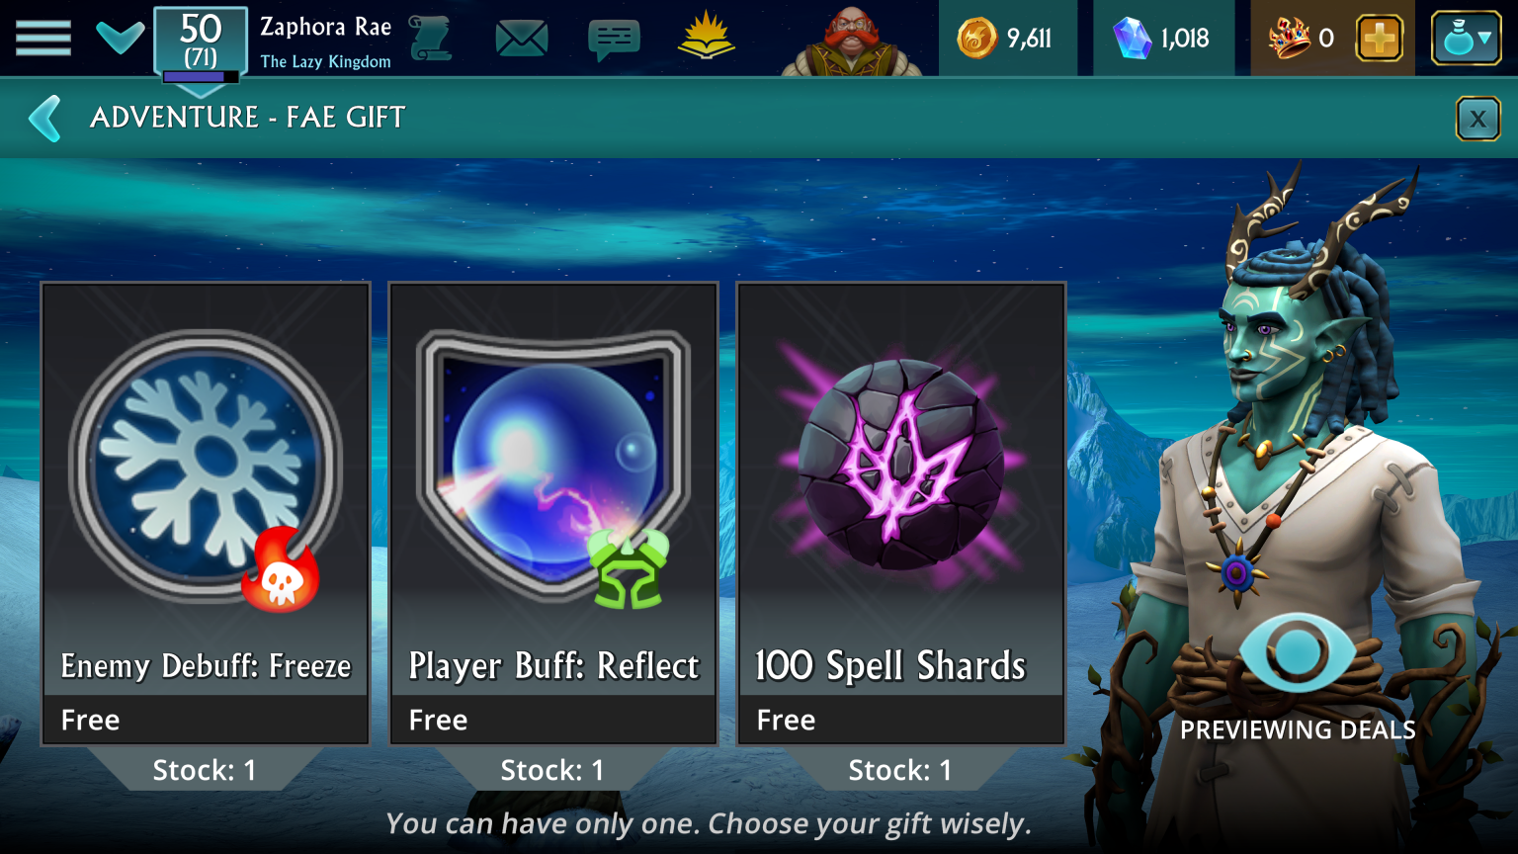Viewport: 1518px width, 854px height.
Task: Click the gold coin balance 9,611
Action: [1007, 39]
